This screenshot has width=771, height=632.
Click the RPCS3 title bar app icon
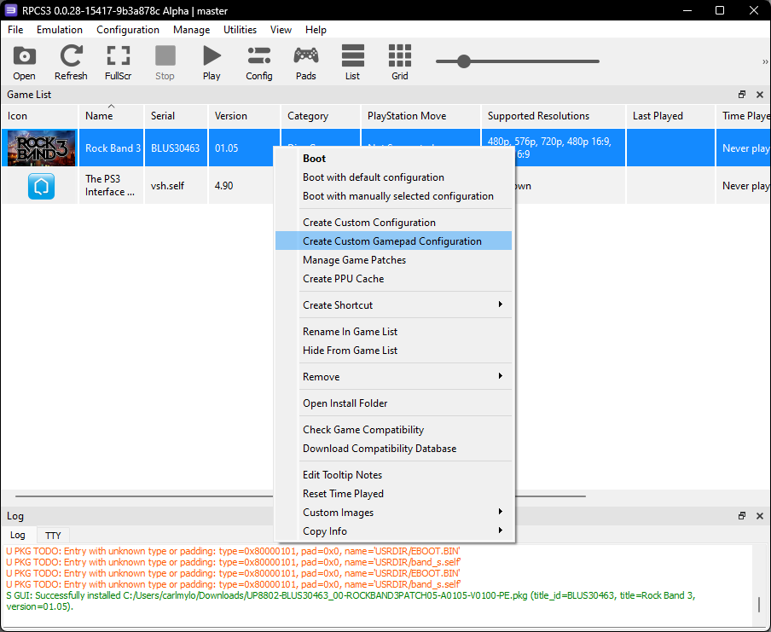[10, 10]
